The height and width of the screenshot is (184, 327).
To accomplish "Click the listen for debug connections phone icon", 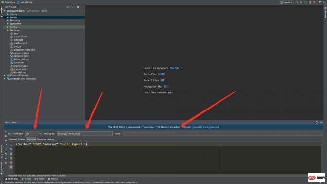I will 310,2.
